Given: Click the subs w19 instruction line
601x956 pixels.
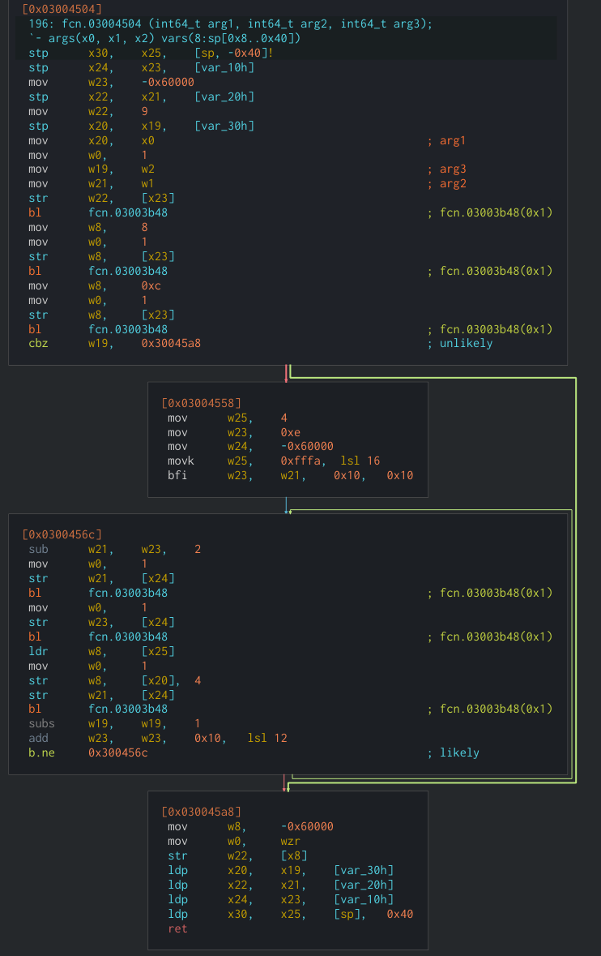Looking at the screenshot, I should coord(114,724).
